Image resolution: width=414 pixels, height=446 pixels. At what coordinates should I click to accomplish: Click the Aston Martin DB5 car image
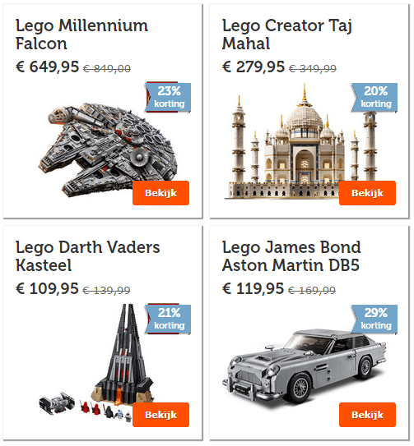coord(305,369)
